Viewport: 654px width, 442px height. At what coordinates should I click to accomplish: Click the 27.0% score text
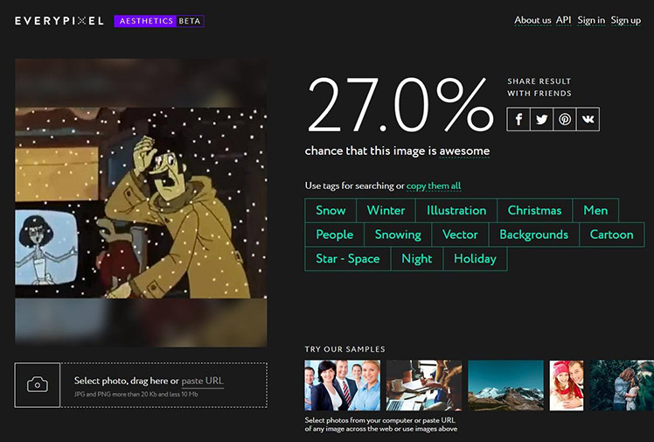click(400, 105)
